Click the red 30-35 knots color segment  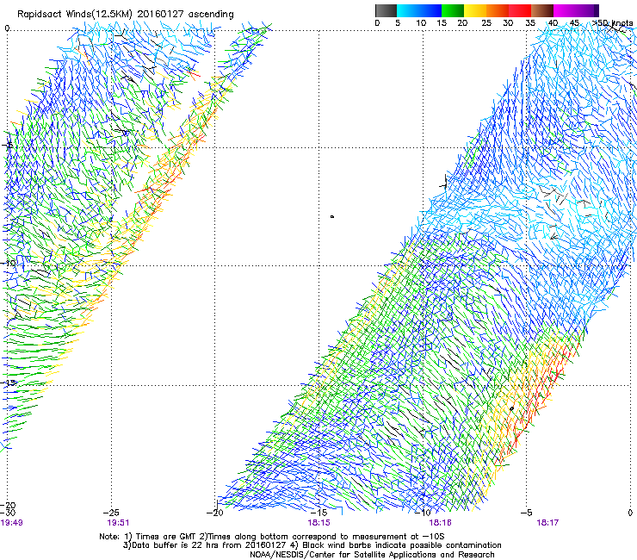[x=520, y=10]
